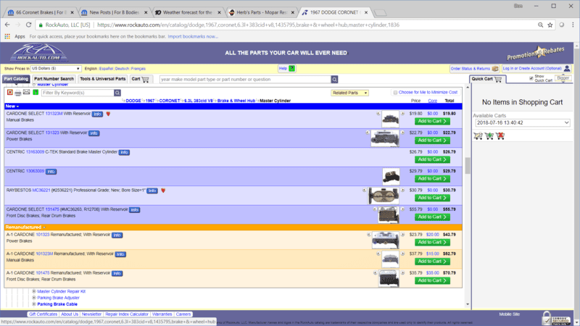
Task: Click next-image arrow for Cardone 131323M thumbnail
Action: click(x=403, y=114)
